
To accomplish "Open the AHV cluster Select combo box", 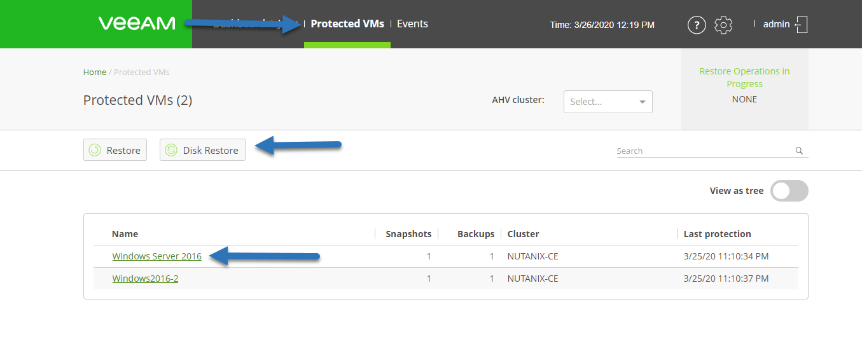I will click(x=608, y=102).
